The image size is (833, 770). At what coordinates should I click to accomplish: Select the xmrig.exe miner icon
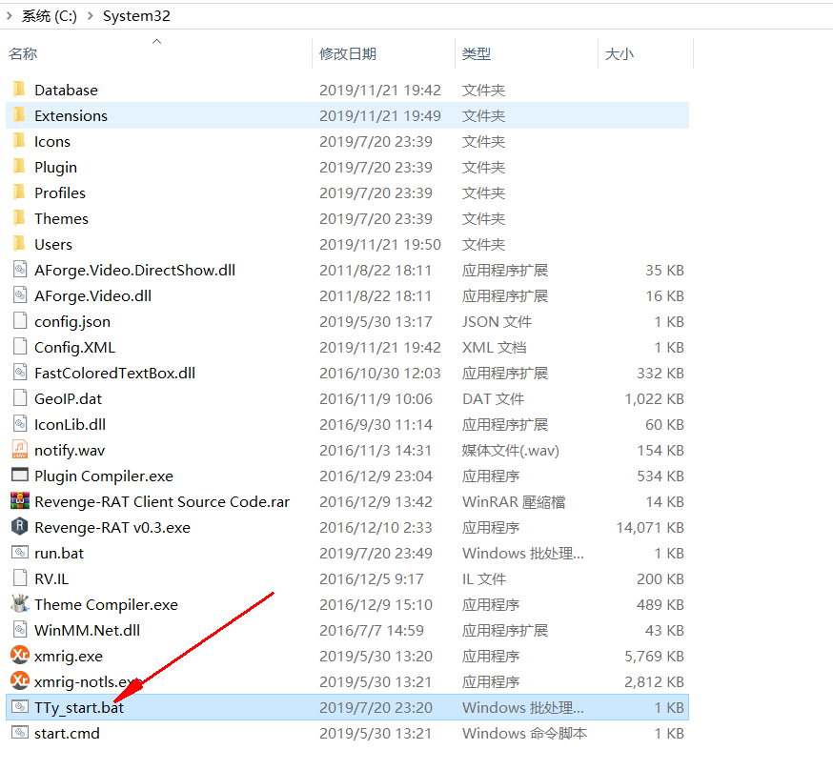(19, 656)
